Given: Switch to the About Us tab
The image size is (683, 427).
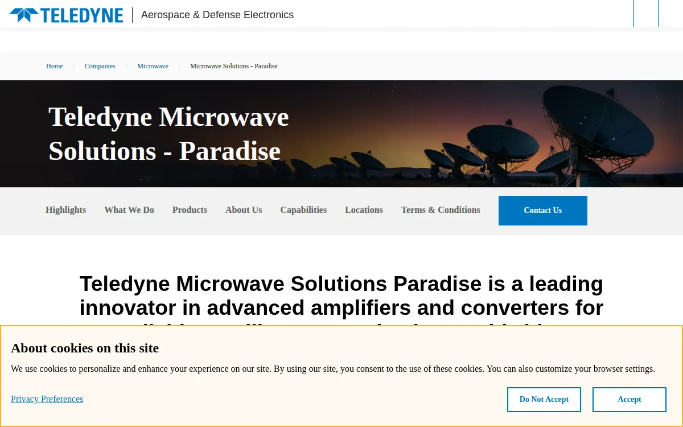Looking at the screenshot, I should pos(244,210).
